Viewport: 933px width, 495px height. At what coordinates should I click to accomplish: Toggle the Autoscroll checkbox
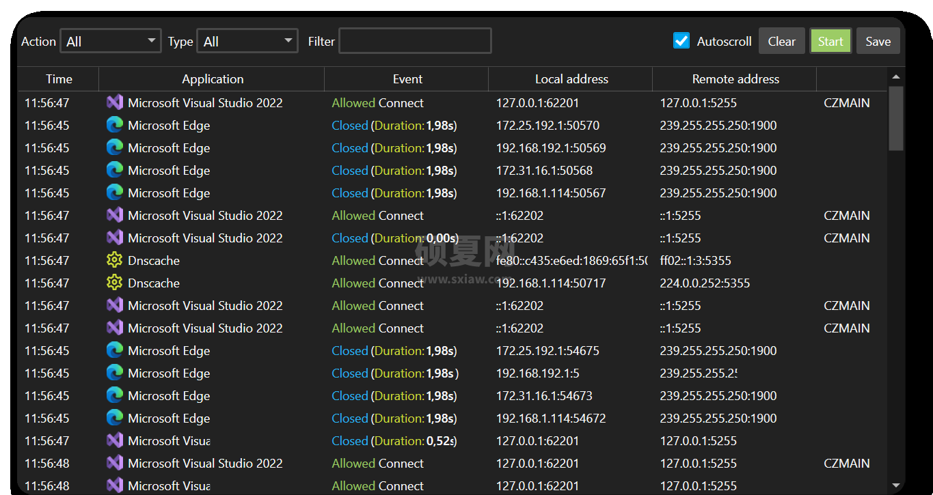(x=681, y=41)
